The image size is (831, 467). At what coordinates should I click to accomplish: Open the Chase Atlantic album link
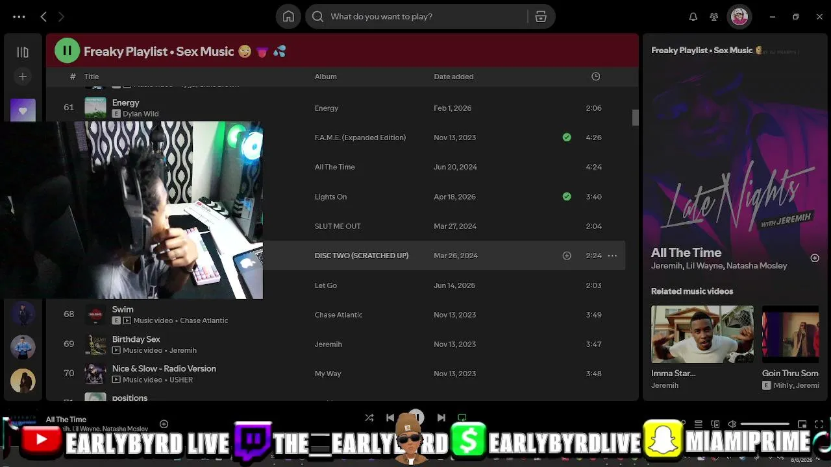339,315
